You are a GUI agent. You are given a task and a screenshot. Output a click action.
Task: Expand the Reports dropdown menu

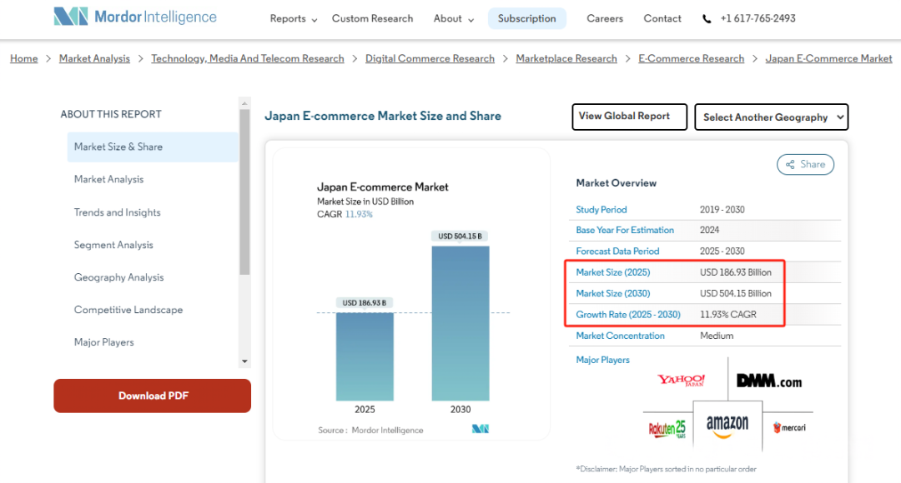pos(294,18)
